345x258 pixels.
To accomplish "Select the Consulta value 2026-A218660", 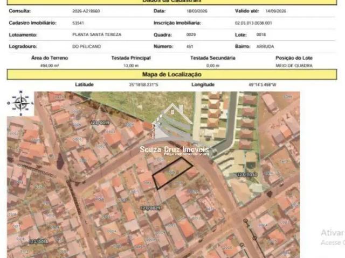I will [86, 11].
